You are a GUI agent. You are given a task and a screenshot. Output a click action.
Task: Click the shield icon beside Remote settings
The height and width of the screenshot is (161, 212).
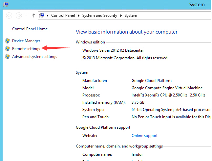[x=7, y=49]
